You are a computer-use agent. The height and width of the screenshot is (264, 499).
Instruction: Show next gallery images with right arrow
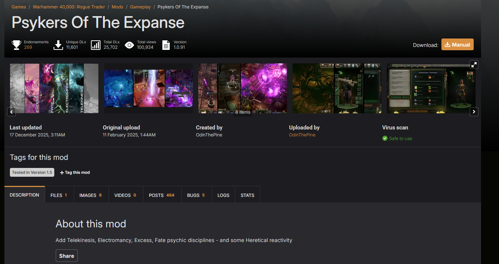click(x=474, y=112)
